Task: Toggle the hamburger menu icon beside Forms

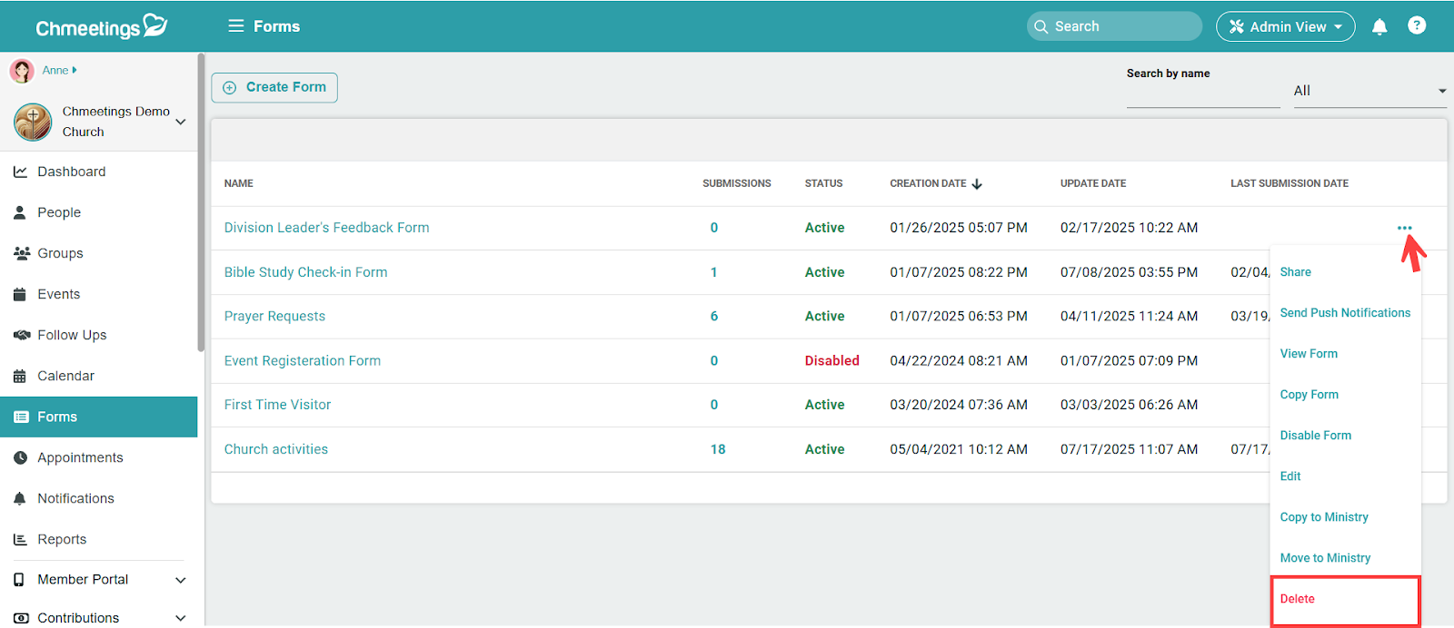Action: tap(236, 26)
